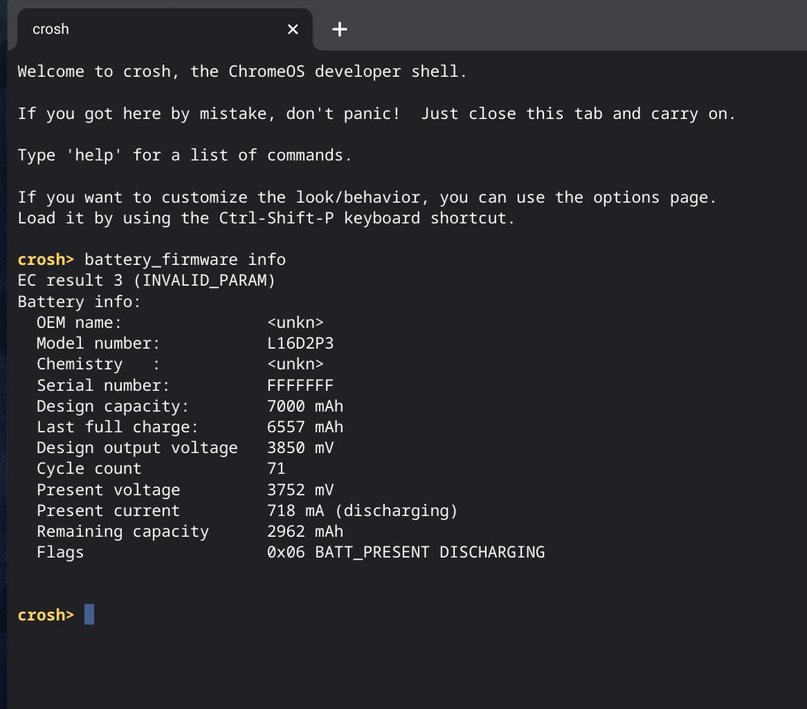Click the remaining capacity value 2962 mAh

pos(305,531)
